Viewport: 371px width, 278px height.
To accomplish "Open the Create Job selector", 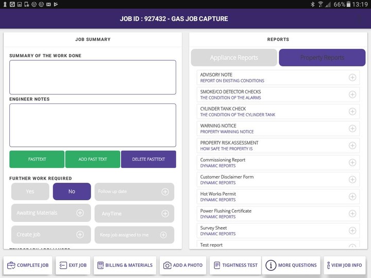I will pyautogui.click(x=51, y=235).
